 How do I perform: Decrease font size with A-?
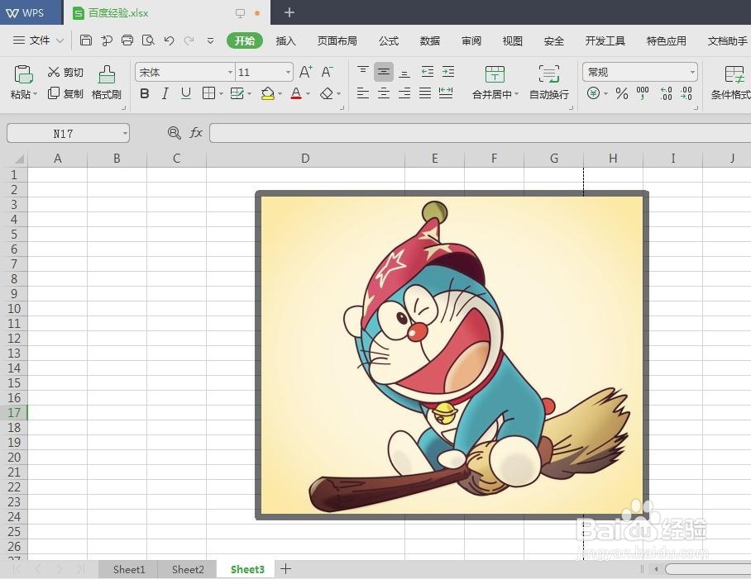pos(328,72)
